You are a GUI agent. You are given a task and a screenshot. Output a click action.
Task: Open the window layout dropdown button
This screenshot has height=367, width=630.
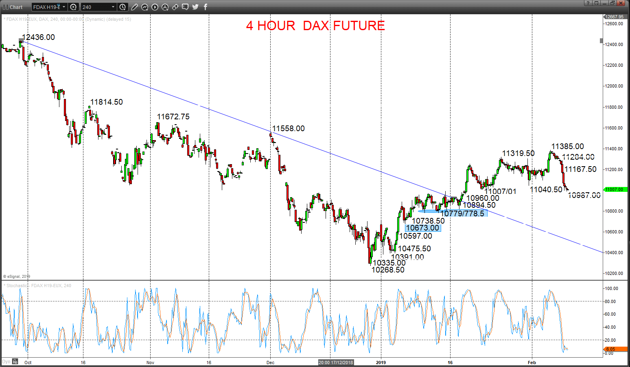597,3
